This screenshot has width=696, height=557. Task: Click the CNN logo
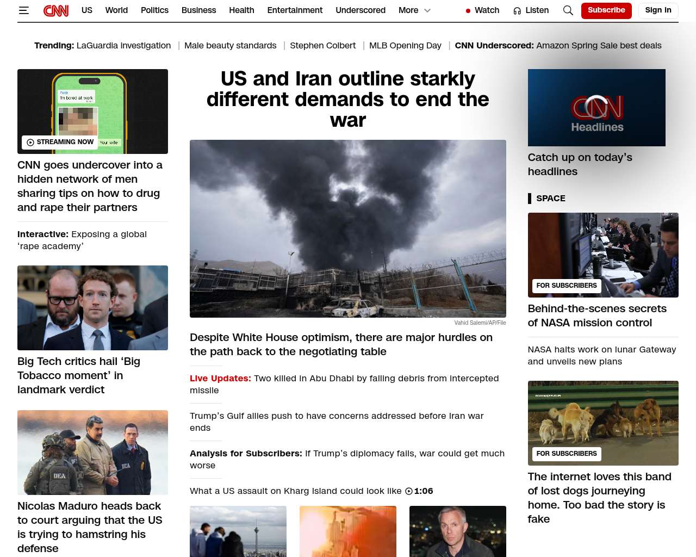pyautogui.click(x=56, y=10)
